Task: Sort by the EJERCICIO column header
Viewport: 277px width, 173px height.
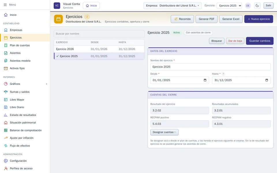Action: tap(62, 42)
